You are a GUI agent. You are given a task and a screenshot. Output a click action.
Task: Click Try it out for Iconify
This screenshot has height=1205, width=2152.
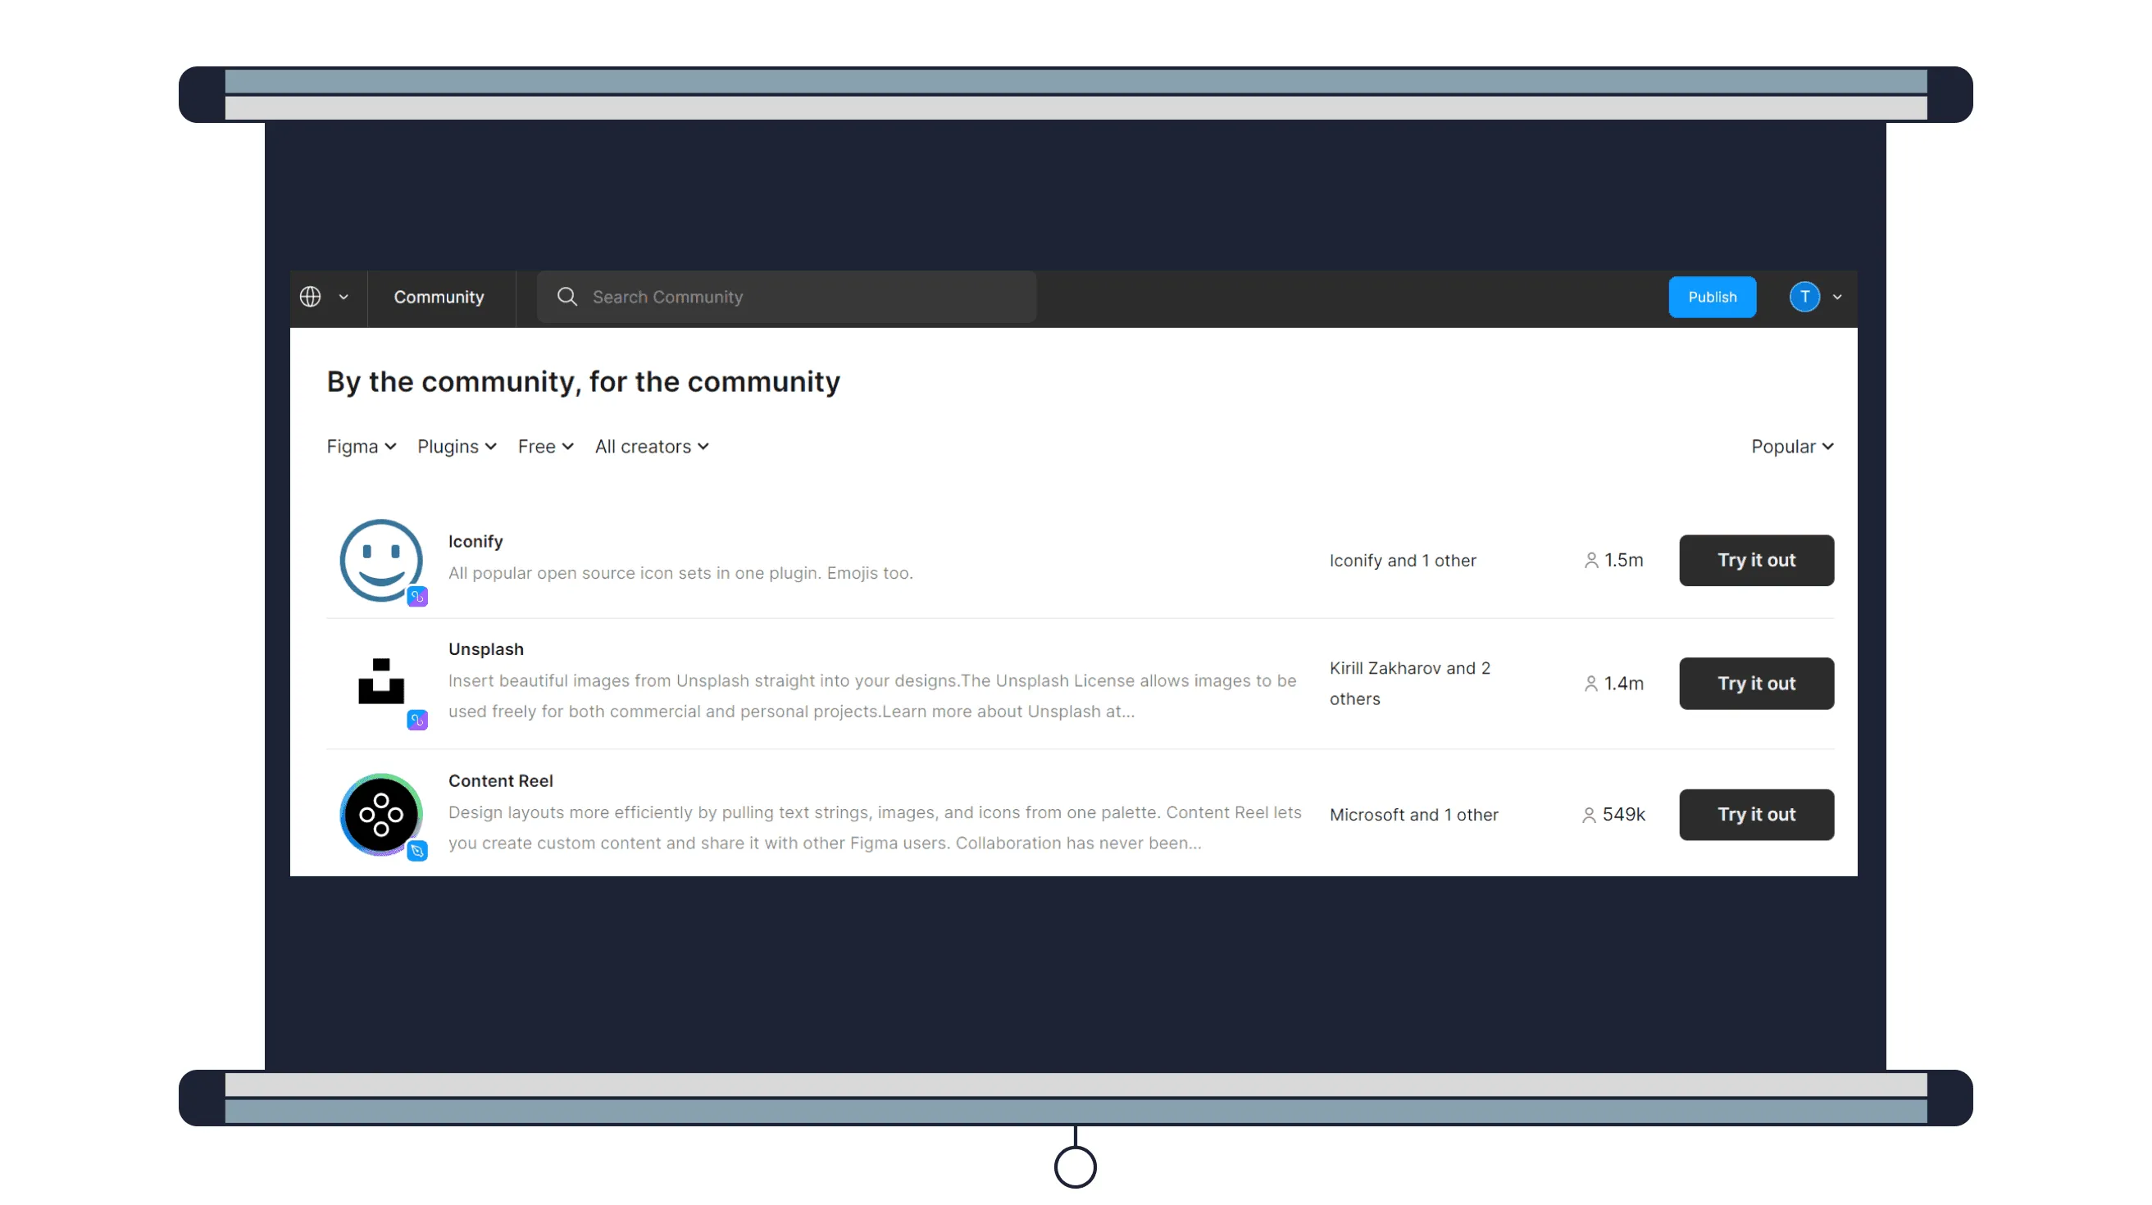[x=1756, y=559]
